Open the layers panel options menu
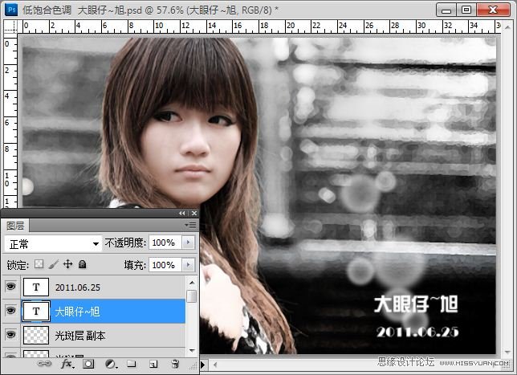The height and width of the screenshot is (375, 517). point(190,226)
